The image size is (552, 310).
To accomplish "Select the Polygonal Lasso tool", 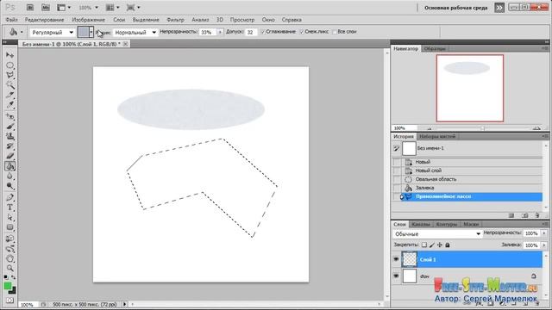I will pos(9,75).
